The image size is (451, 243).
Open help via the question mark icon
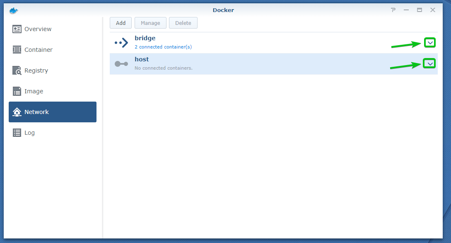tap(393, 10)
